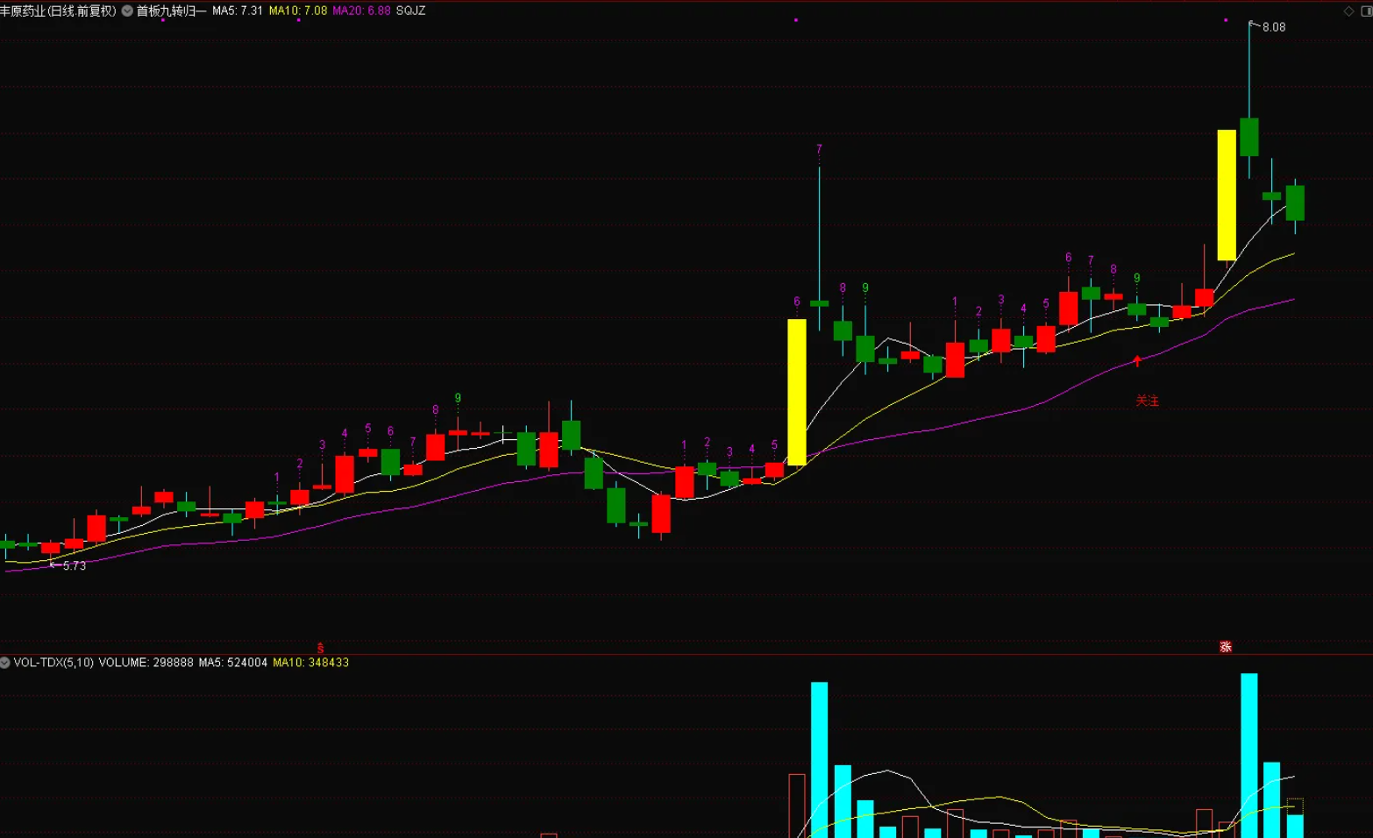Screen dimensions: 1373x838
Task: Click the MA20 6.88 legend label
Action: [361, 11]
